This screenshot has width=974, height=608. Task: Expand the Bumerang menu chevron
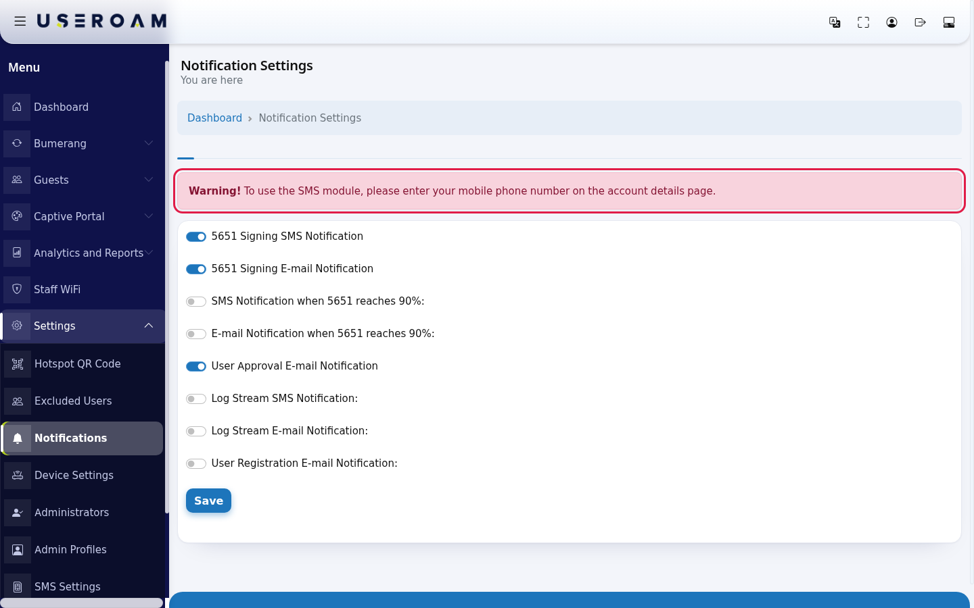(x=149, y=143)
